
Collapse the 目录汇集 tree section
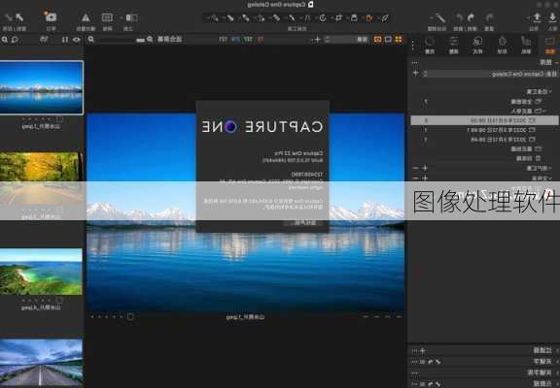(x=550, y=92)
